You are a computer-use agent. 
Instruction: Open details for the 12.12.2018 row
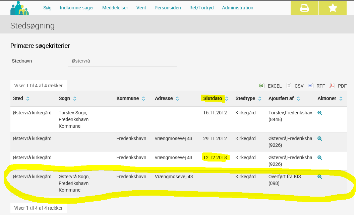[x=320, y=158]
